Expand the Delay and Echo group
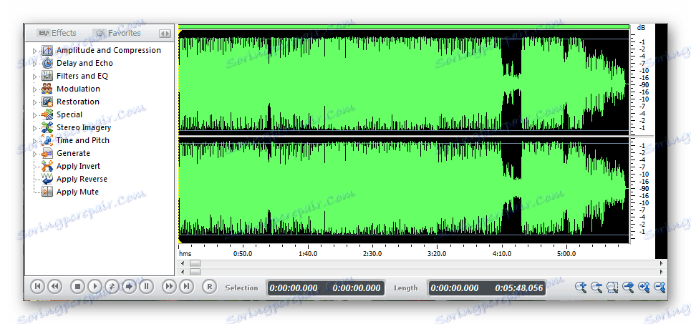691x324 pixels. point(35,64)
